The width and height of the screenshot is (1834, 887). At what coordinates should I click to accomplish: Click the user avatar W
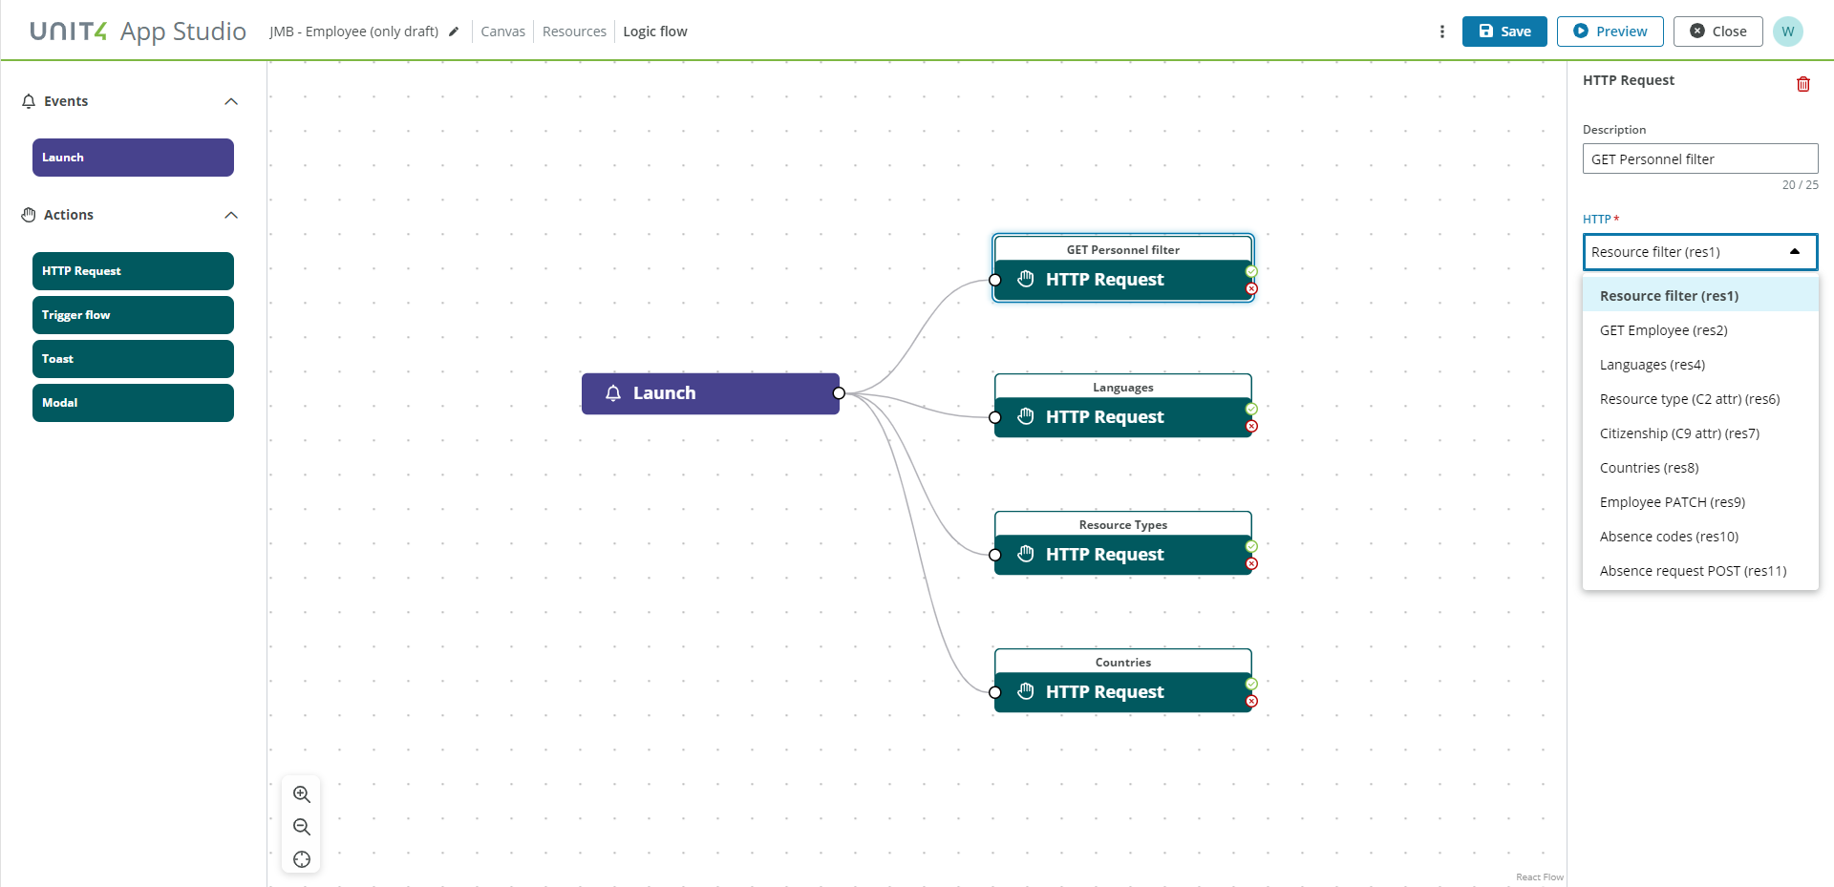1788,32
